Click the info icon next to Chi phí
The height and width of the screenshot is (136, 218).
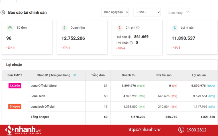coord(138,28)
